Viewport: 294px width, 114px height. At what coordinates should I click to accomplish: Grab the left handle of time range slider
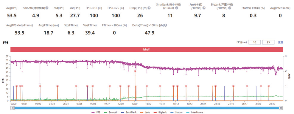coord(13,108)
